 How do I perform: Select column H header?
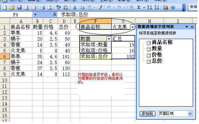150,21
